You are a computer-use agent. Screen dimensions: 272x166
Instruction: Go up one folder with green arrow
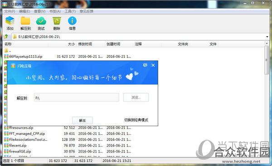point(6,37)
